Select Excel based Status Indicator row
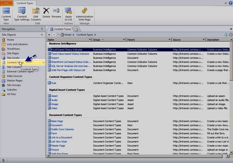The height and width of the screenshot is (163, 233). point(139,49)
